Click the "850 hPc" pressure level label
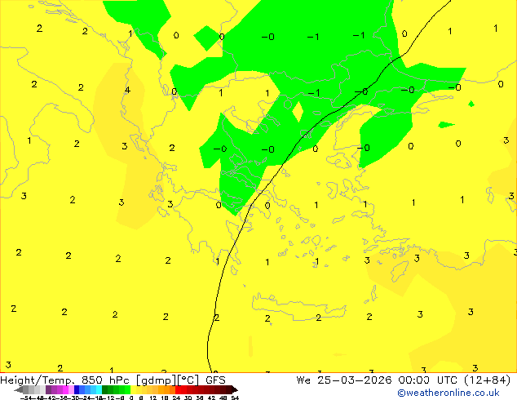The width and height of the screenshot is (517, 400). point(105,380)
